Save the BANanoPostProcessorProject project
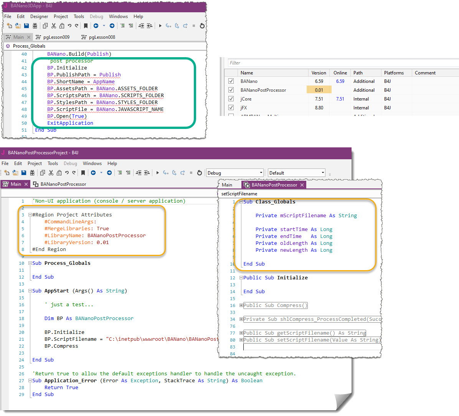The image size is (459, 416). (x=24, y=173)
